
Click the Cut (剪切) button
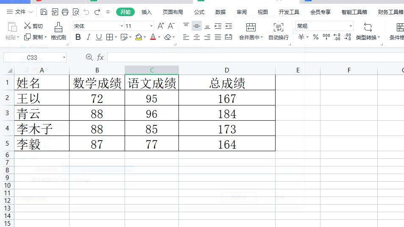coord(33,26)
